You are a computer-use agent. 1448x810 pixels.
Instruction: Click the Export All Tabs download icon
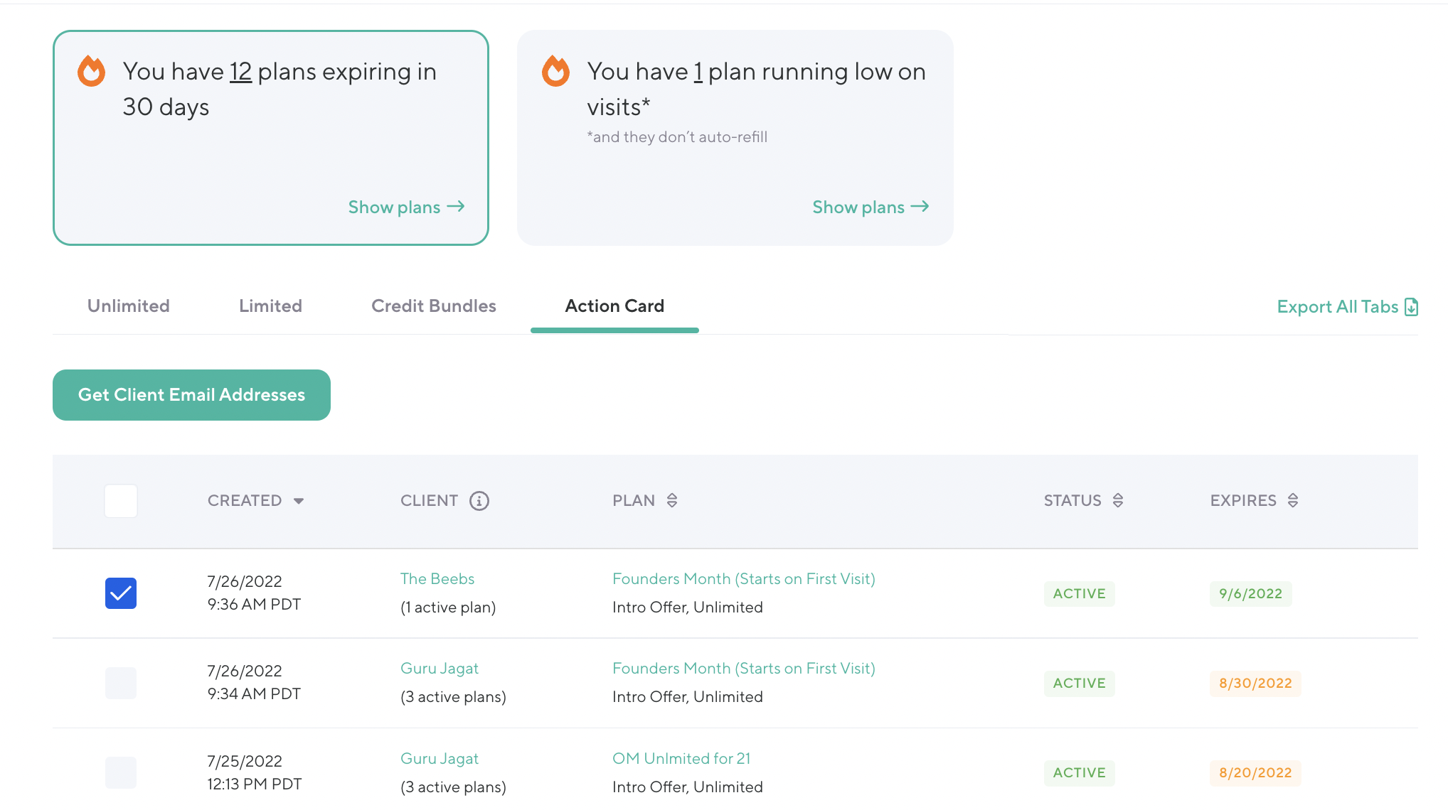(1411, 307)
